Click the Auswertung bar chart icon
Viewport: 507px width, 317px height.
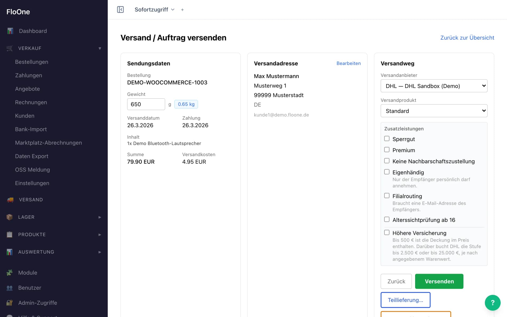[10, 252]
